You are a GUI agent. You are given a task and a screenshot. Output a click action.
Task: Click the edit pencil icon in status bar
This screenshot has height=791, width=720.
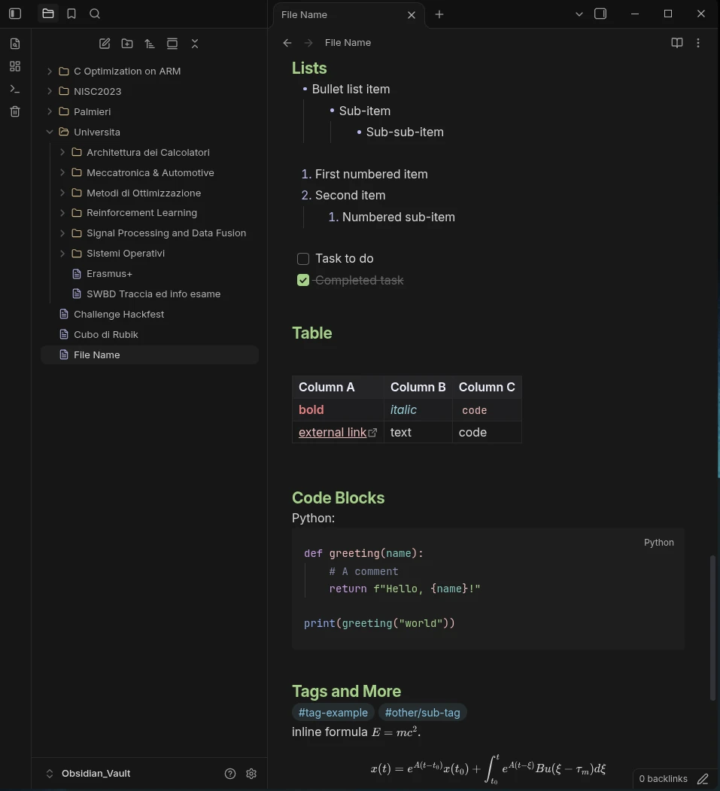pyautogui.click(x=703, y=779)
